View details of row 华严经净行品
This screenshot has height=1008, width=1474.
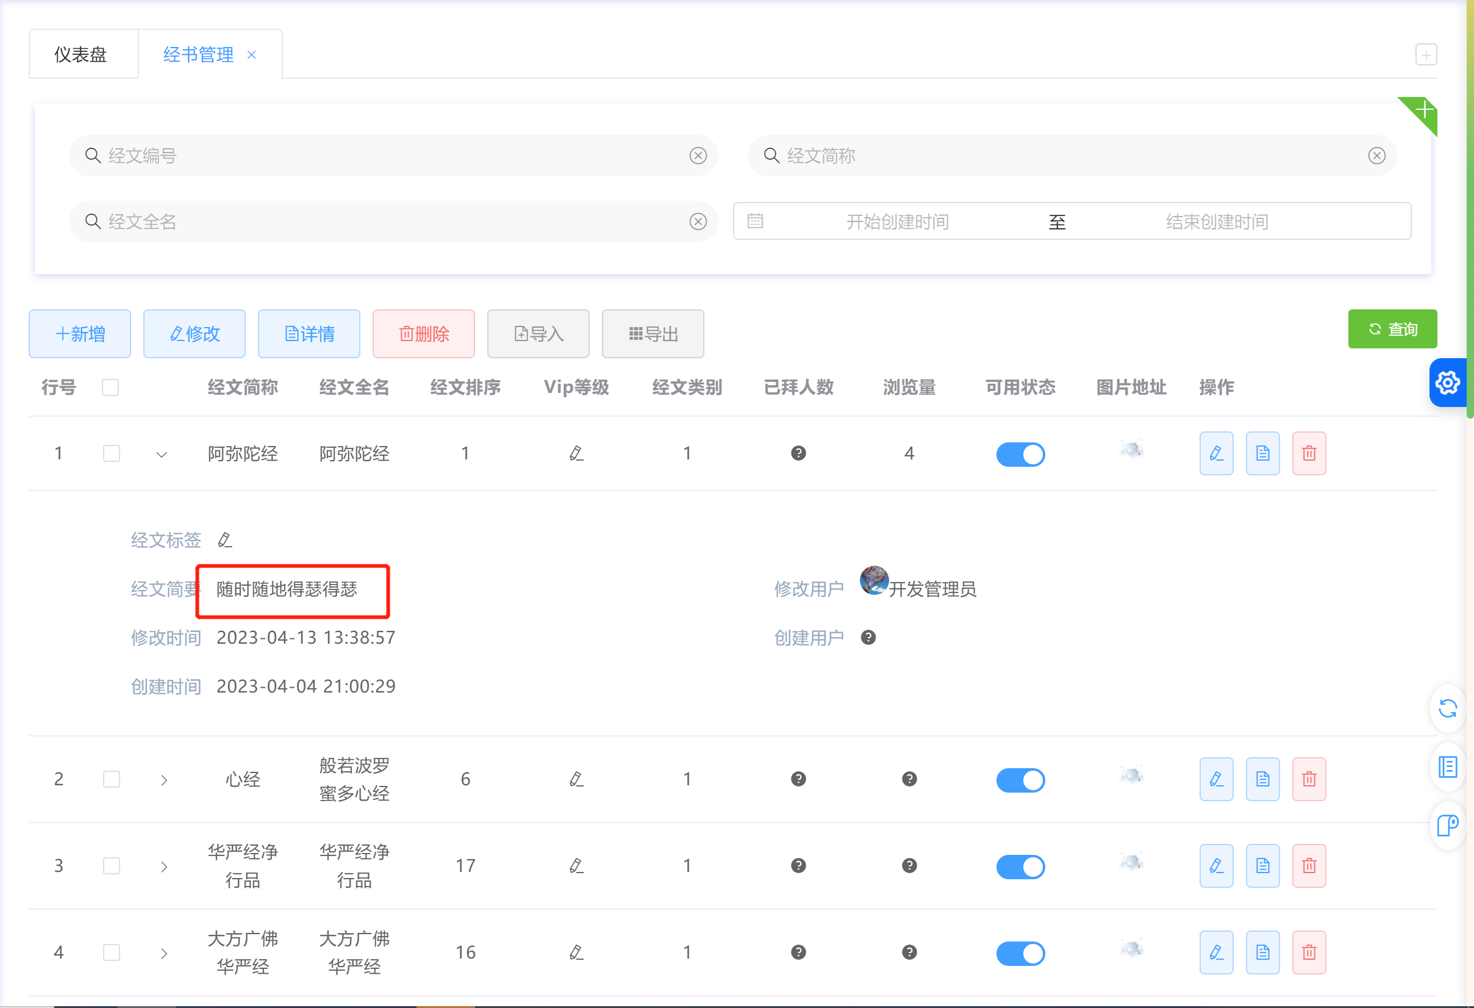point(1263,866)
